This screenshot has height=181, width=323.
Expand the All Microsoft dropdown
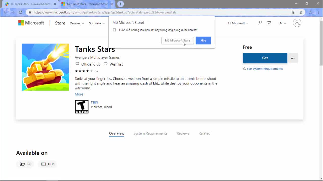click(238, 23)
